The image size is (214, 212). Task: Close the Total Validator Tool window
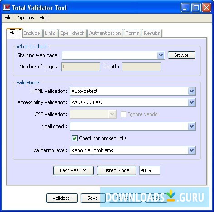207,7
